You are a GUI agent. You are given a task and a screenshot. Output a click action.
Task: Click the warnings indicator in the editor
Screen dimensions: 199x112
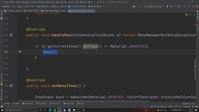click(187, 15)
